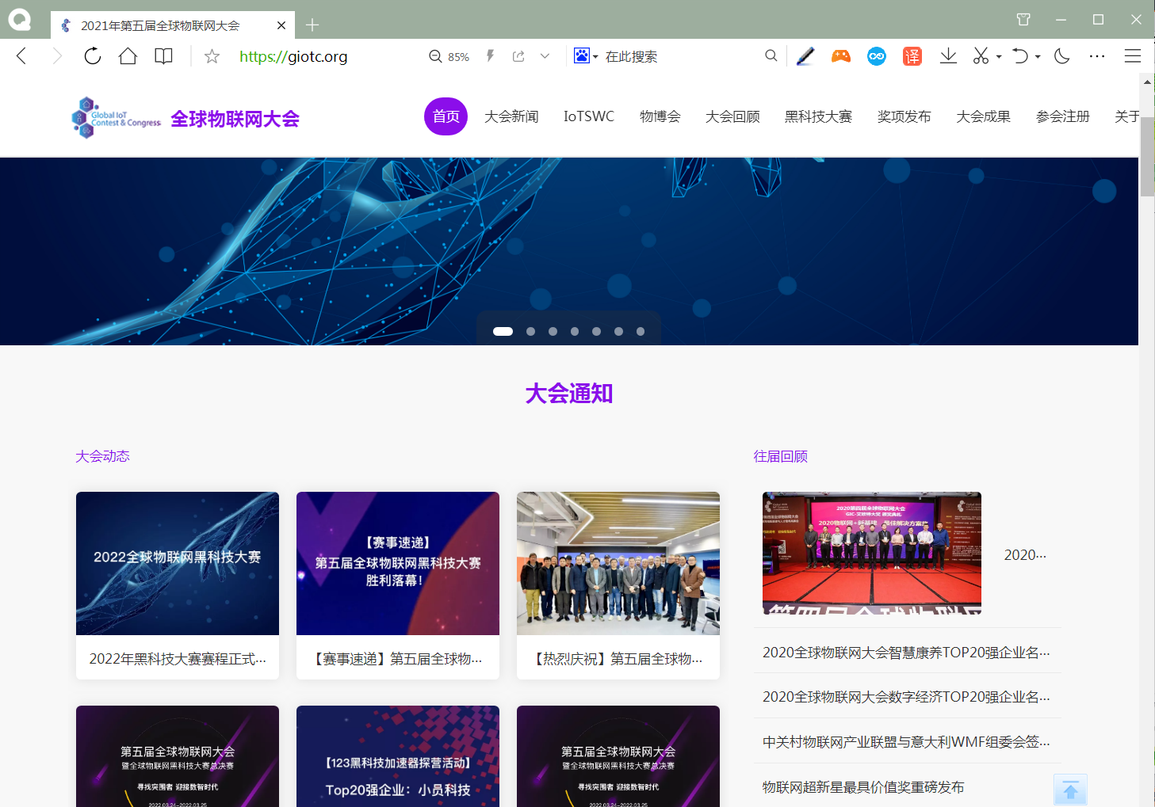The height and width of the screenshot is (807, 1155).
Task: Click the forward navigation arrow
Action: [x=57, y=56]
